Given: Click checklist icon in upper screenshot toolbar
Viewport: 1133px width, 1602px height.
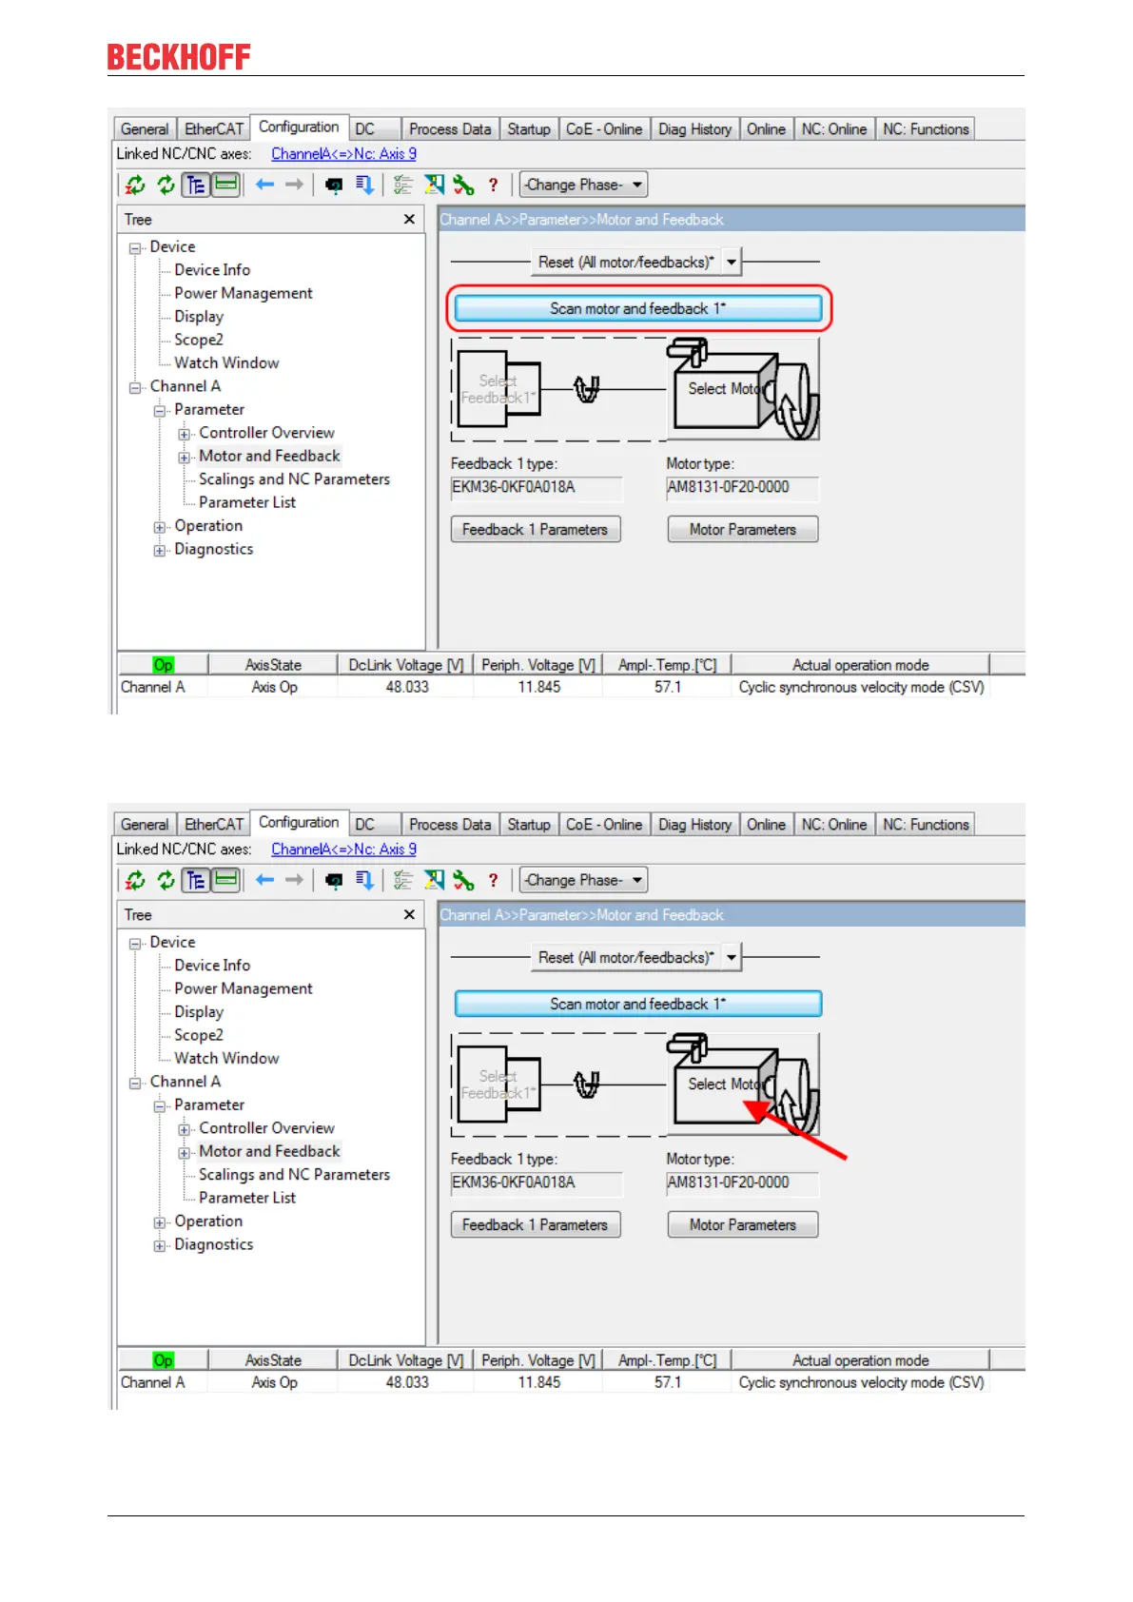Looking at the screenshot, I should 403,185.
